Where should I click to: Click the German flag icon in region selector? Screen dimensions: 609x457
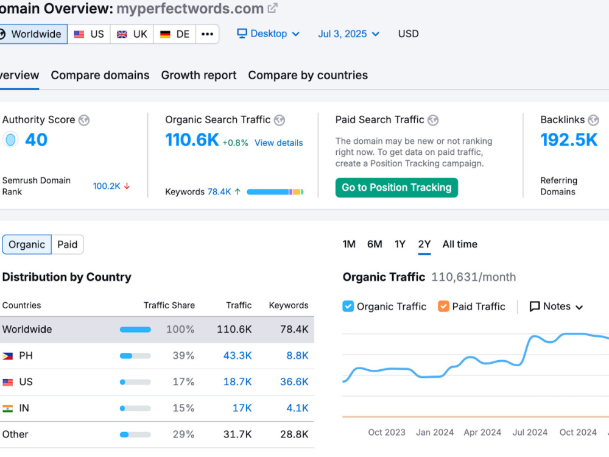165,34
